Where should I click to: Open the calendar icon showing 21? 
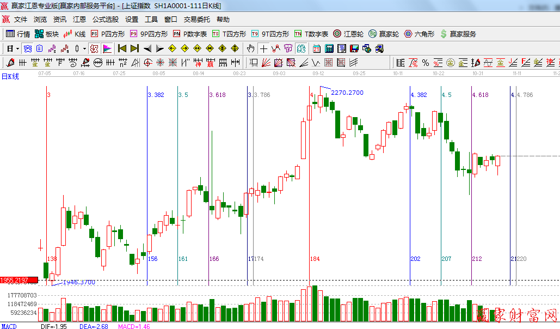[316, 48]
